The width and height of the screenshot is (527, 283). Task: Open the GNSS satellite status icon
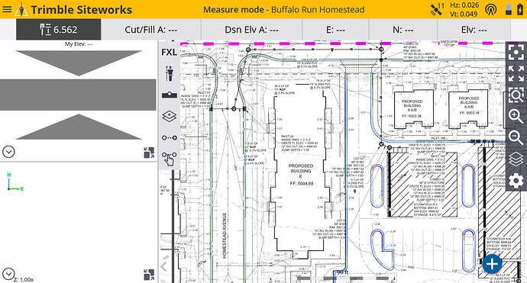[x=437, y=9]
